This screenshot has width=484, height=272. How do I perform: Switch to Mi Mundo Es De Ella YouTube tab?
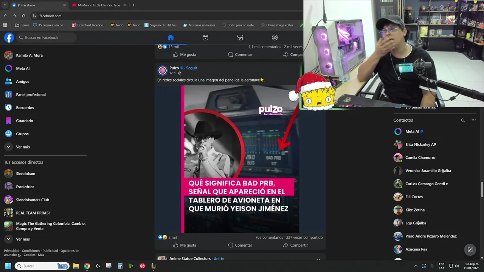(99, 5)
